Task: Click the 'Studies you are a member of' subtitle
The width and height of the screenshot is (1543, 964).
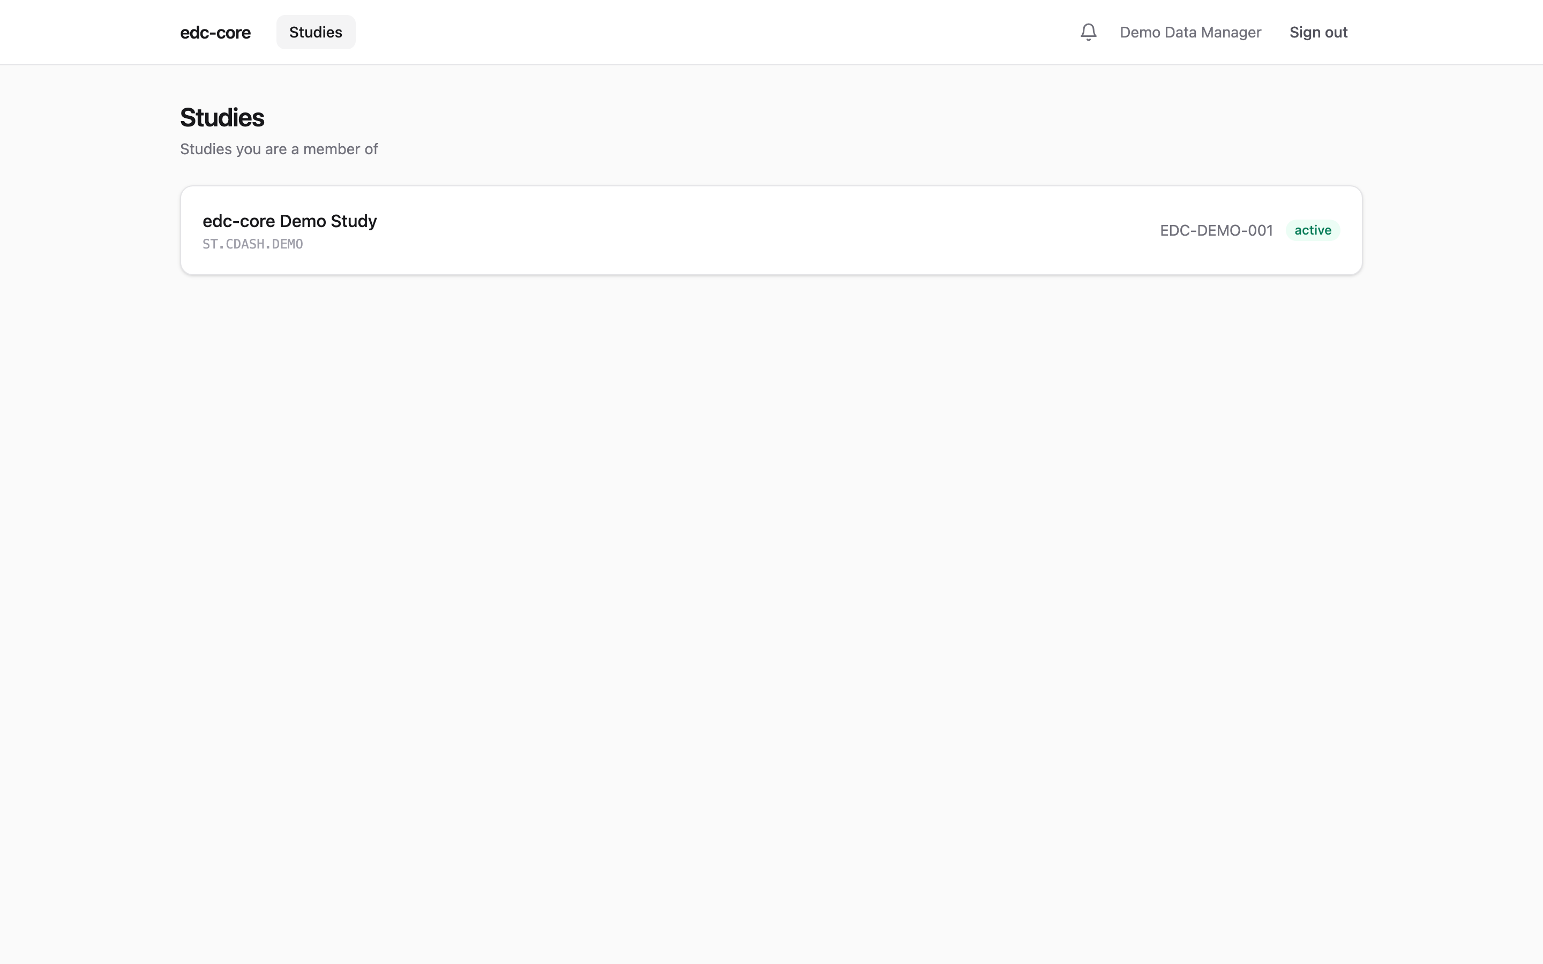Action: pyautogui.click(x=279, y=149)
